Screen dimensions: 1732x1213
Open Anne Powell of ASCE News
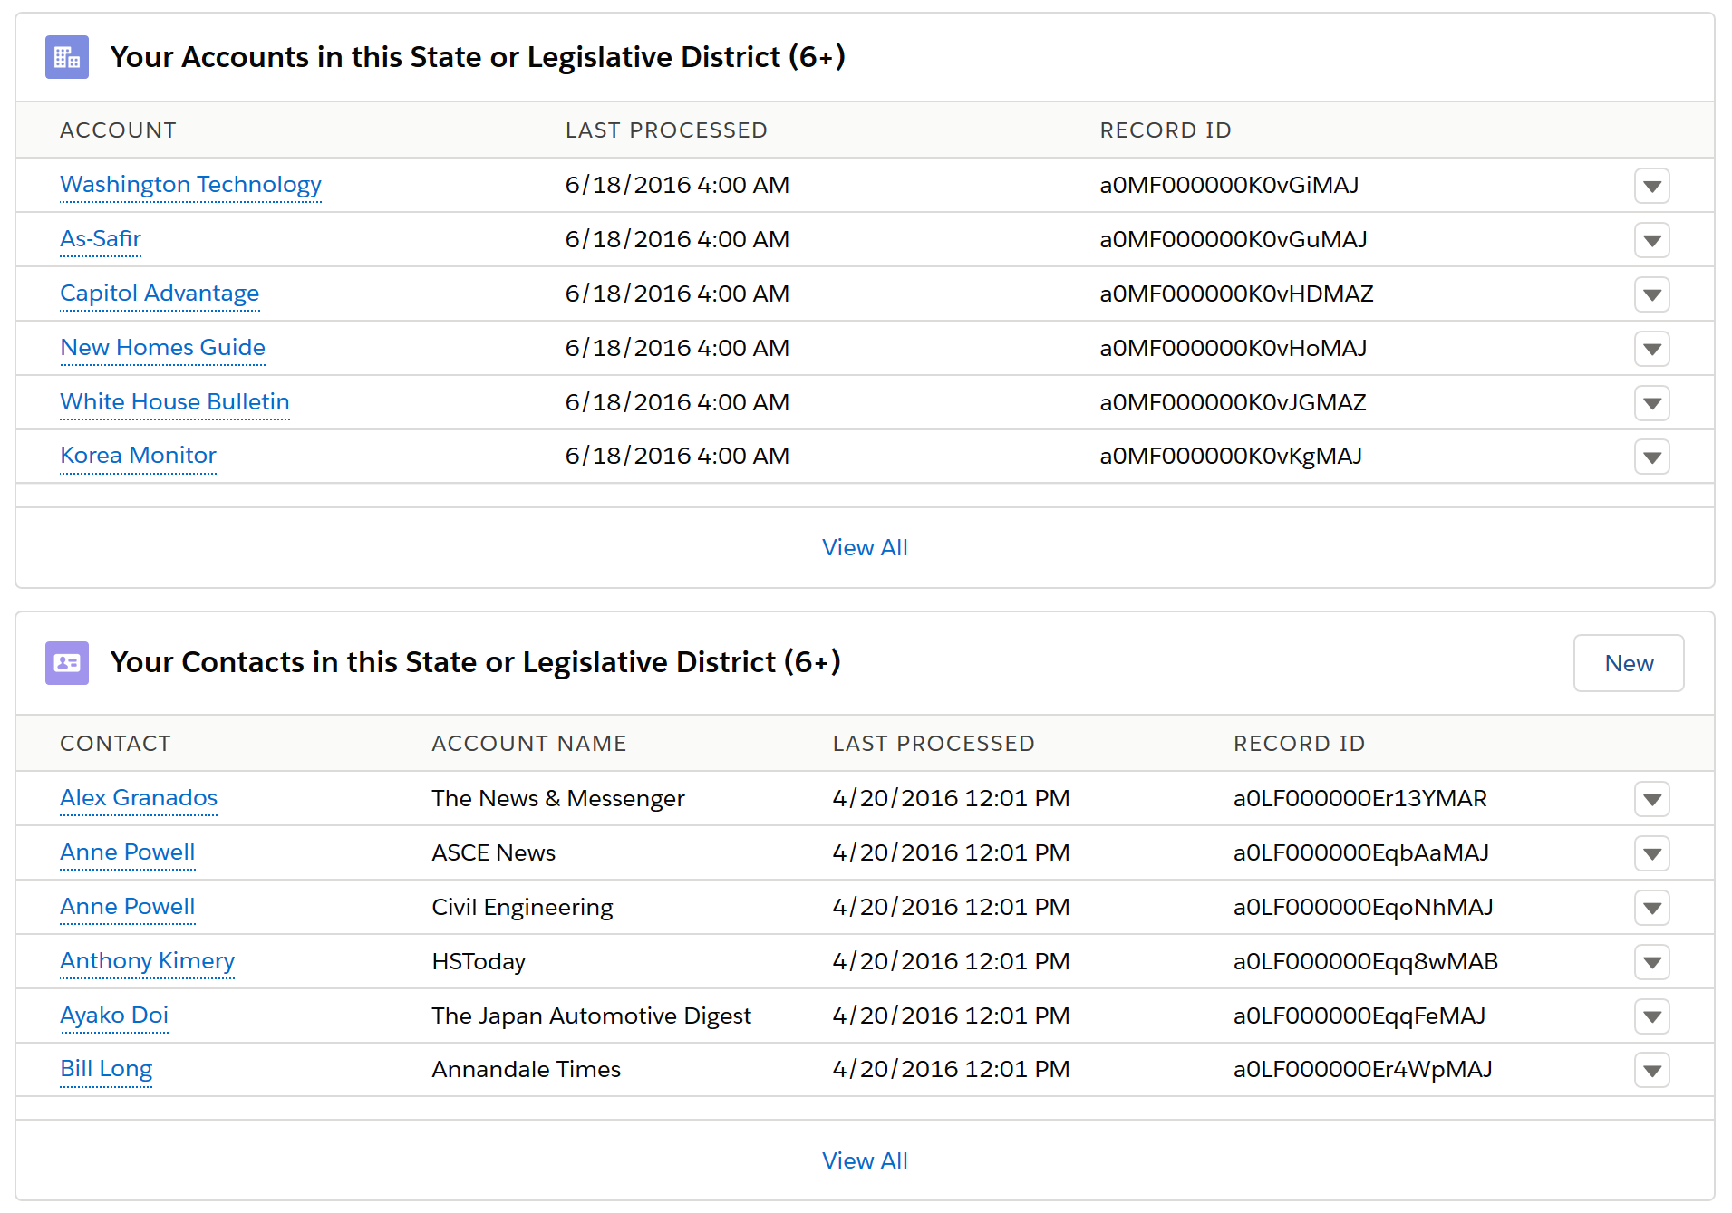pyautogui.click(x=128, y=852)
